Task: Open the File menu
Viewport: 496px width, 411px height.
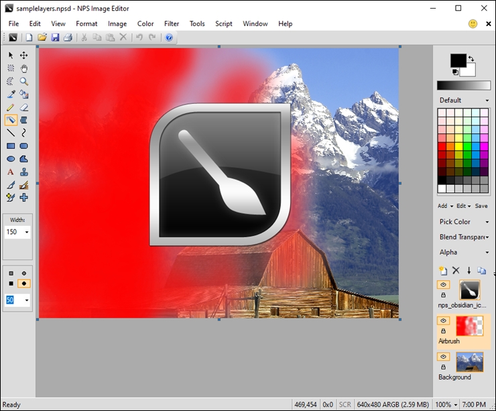Action: tap(13, 23)
